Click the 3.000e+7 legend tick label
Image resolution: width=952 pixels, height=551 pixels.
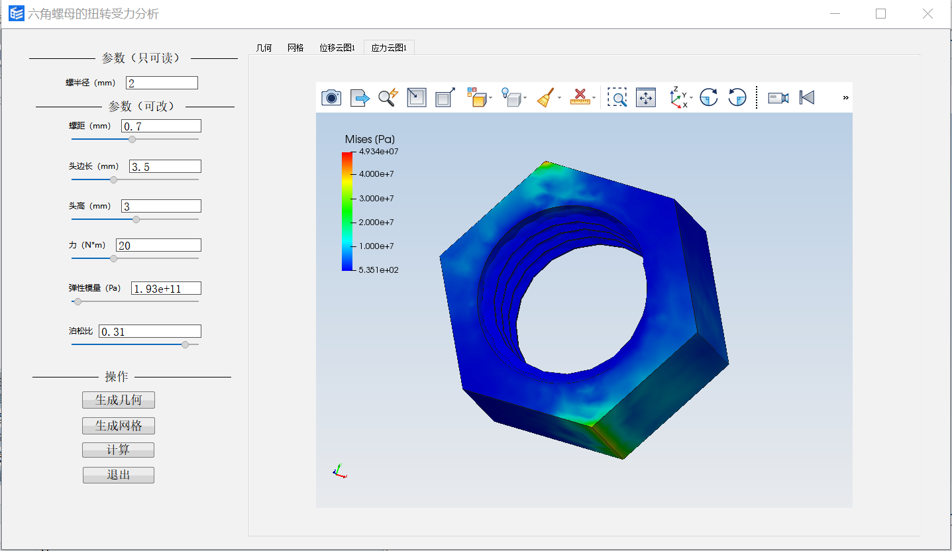376,198
